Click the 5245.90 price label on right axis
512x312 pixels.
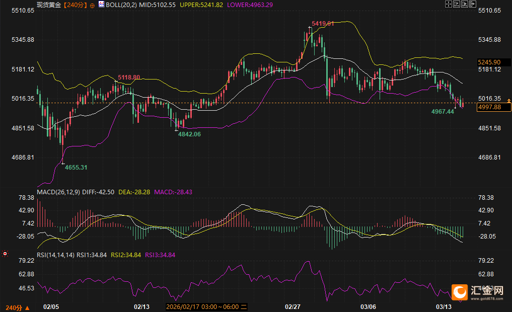point(489,62)
